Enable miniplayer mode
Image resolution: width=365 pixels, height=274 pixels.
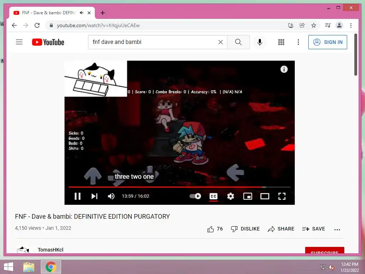(248, 196)
